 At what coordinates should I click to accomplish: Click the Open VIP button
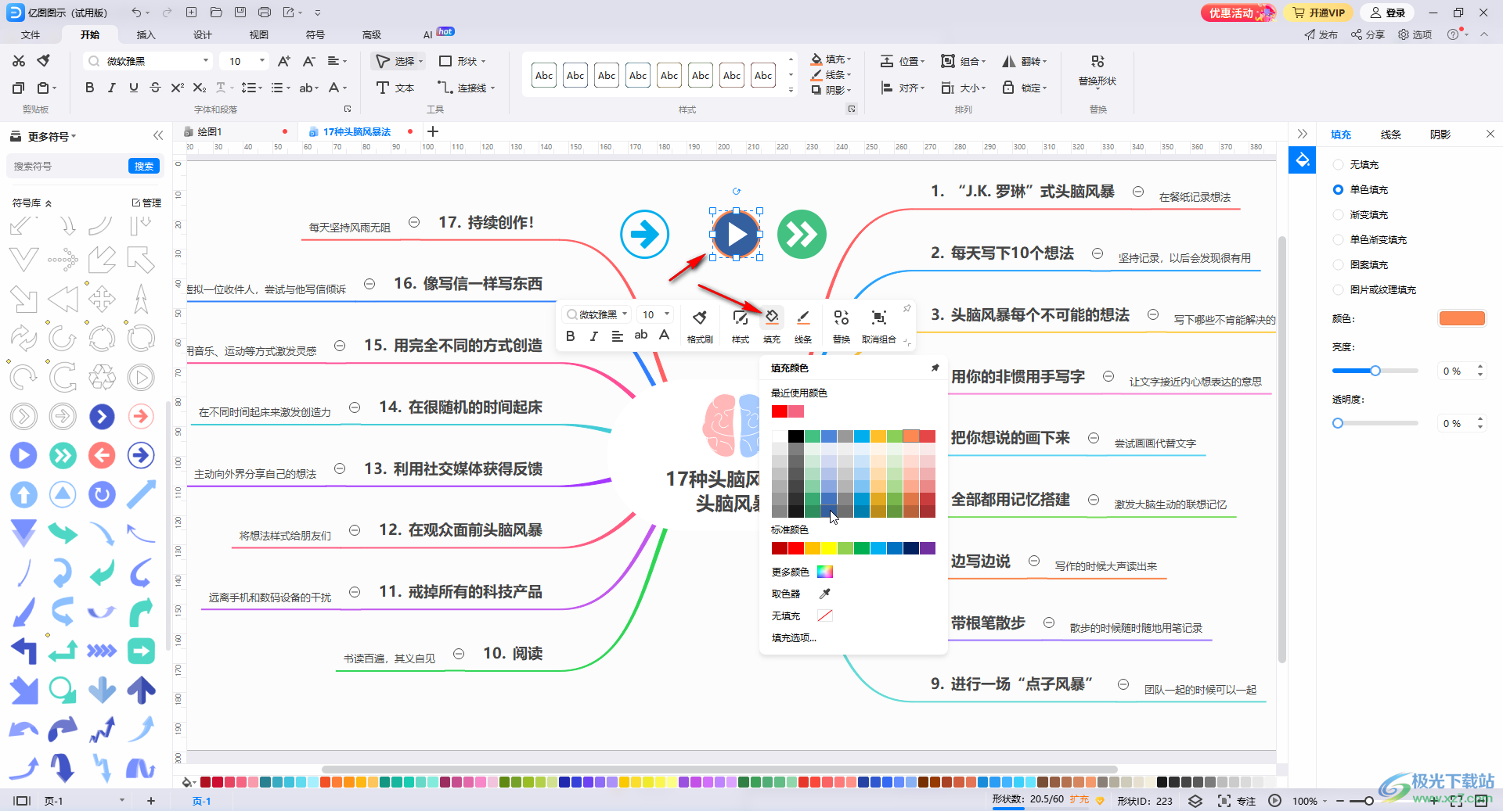point(1319,13)
